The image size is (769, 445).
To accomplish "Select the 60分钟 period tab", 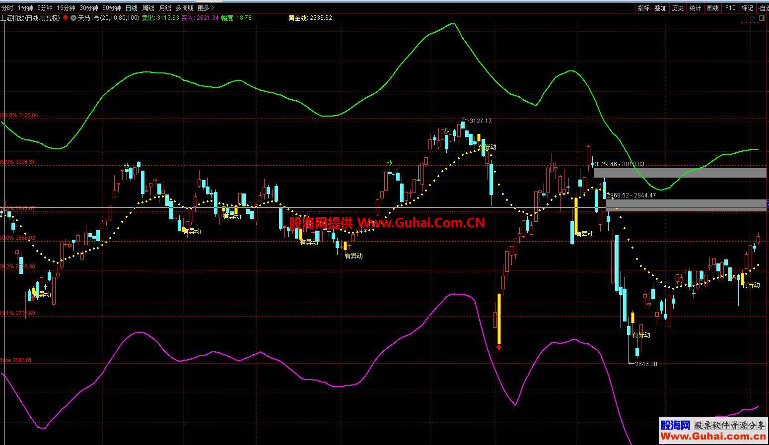I will click(112, 8).
